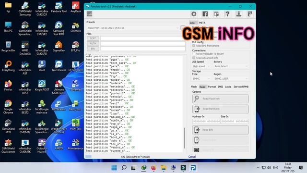Open the ENG language indicator
The width and height of the screenshot is (307, 173).
tap(275, 168)
